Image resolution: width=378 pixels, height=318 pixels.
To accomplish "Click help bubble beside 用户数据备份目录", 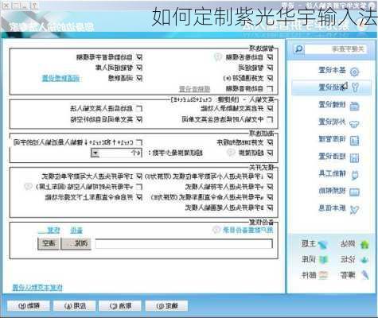I will click(x=216, y=230).
